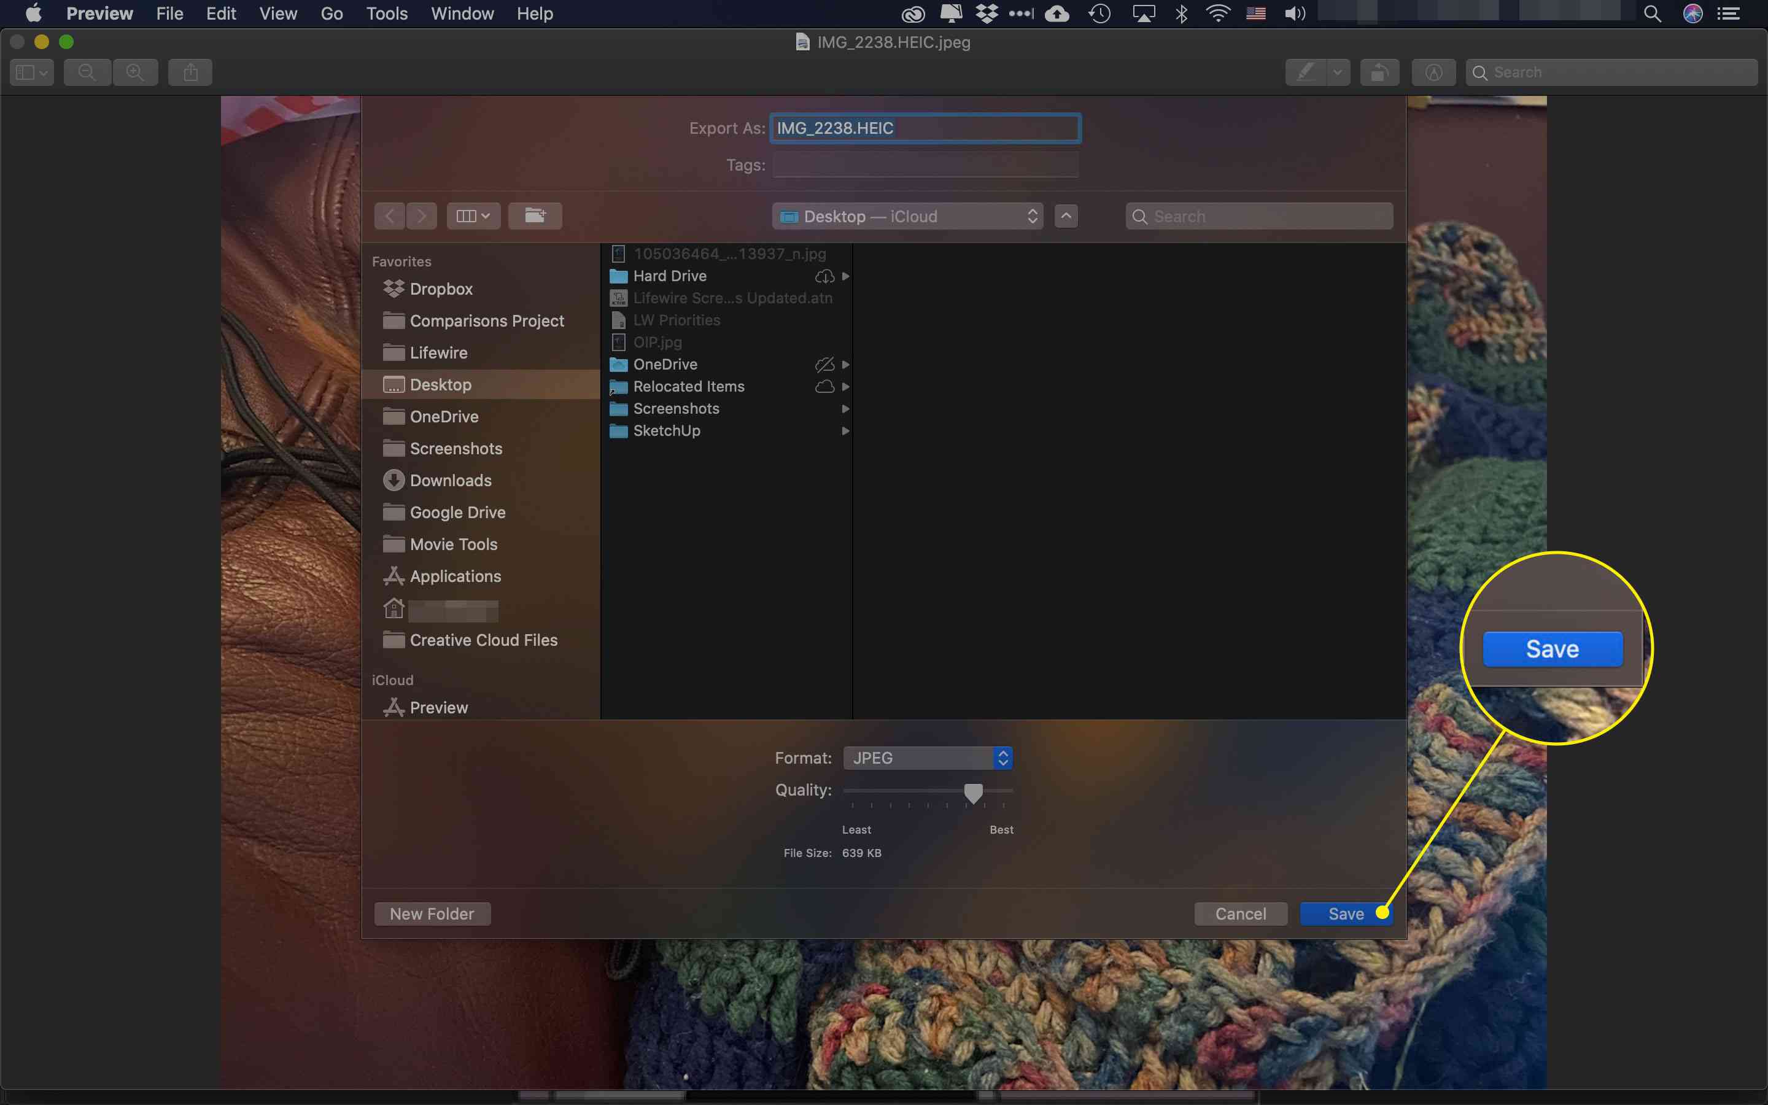Click Desktop in Favorites sidebar
This screenshot has height=1105, width=1768.
(x=440, y=384)
